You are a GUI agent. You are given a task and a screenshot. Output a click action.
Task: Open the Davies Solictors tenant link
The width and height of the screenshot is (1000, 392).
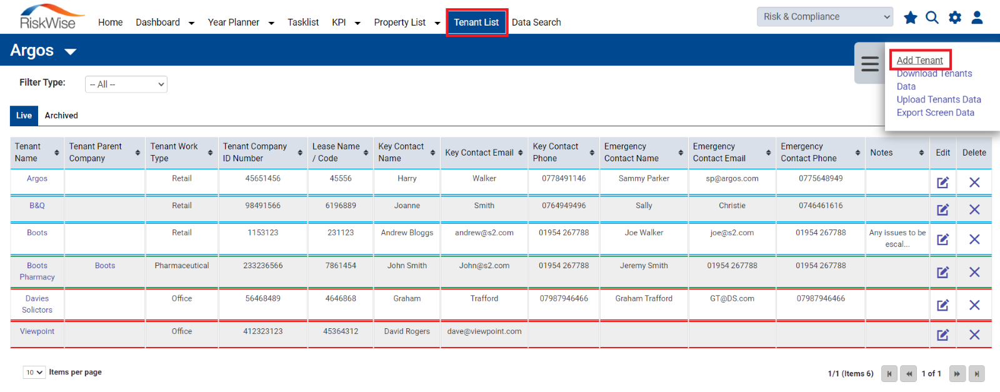click(x=37, y=304)
